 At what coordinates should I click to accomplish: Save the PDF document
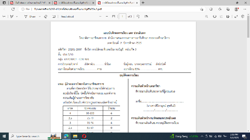click(x=221, y=16)
